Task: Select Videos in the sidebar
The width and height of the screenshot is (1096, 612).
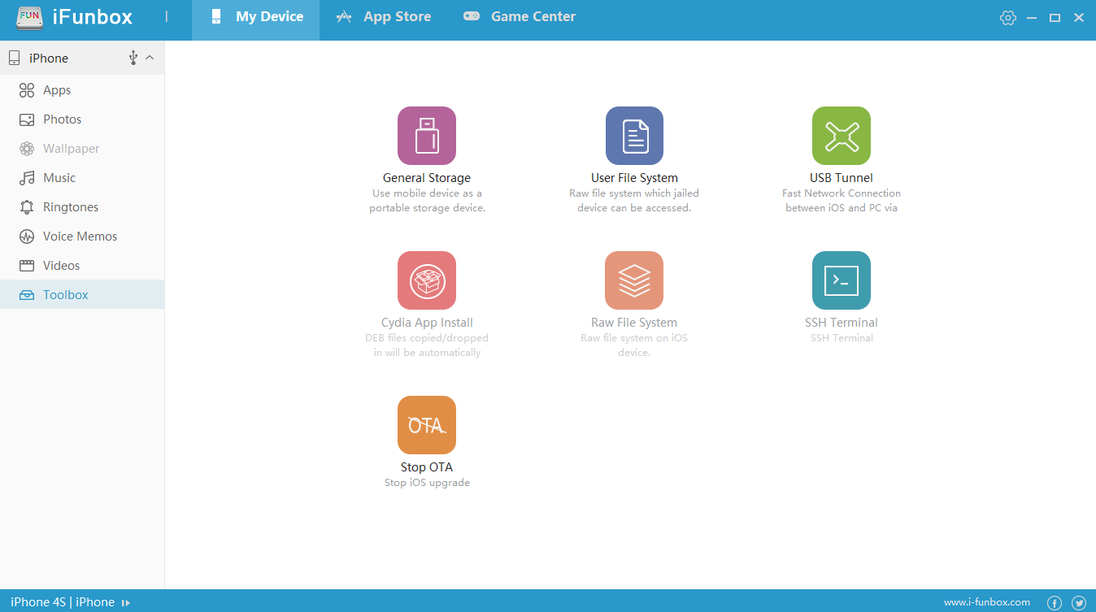Action: point(82,266)
